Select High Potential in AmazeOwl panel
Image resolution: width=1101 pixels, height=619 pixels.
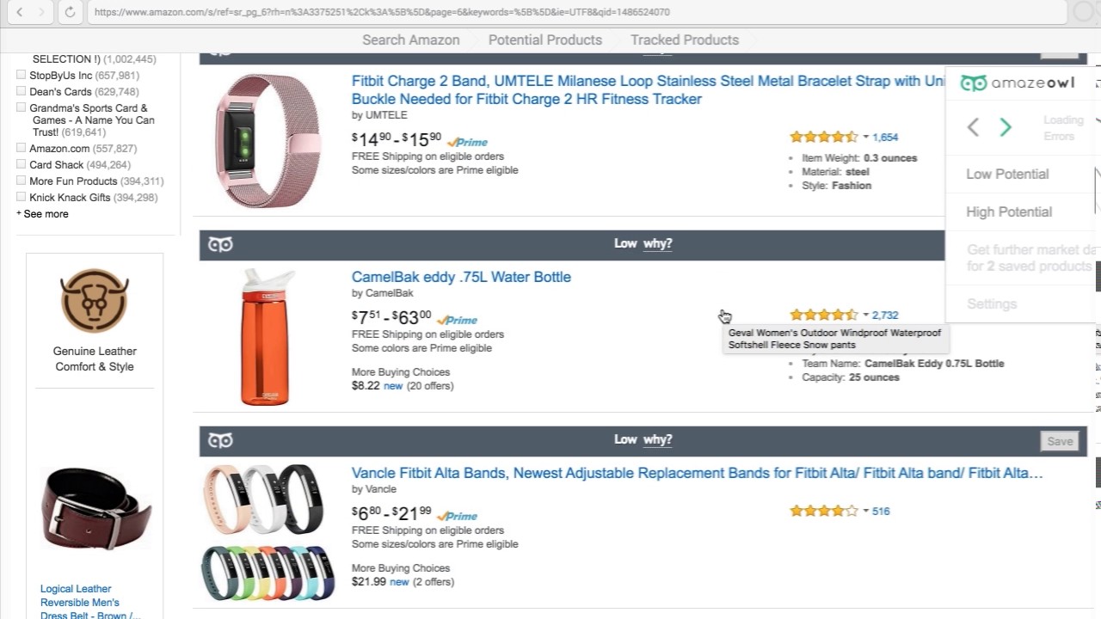pyautogui.click(x=1008, y=211)
